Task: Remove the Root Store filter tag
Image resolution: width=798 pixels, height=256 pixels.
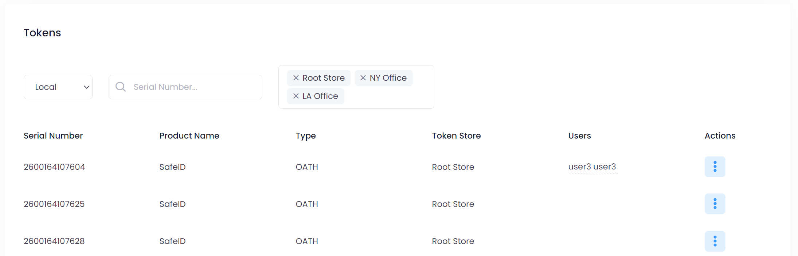Action: click(x=296, y=78)
